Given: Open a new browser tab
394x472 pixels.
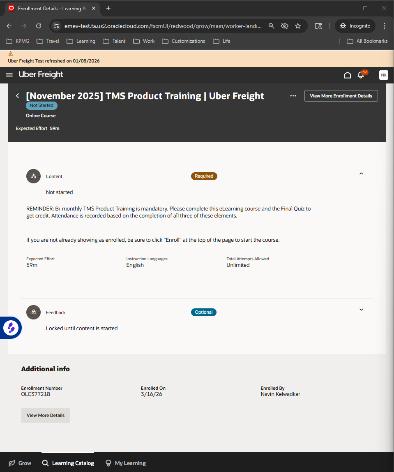Looking at the screenshot, I should pos(108,8).
